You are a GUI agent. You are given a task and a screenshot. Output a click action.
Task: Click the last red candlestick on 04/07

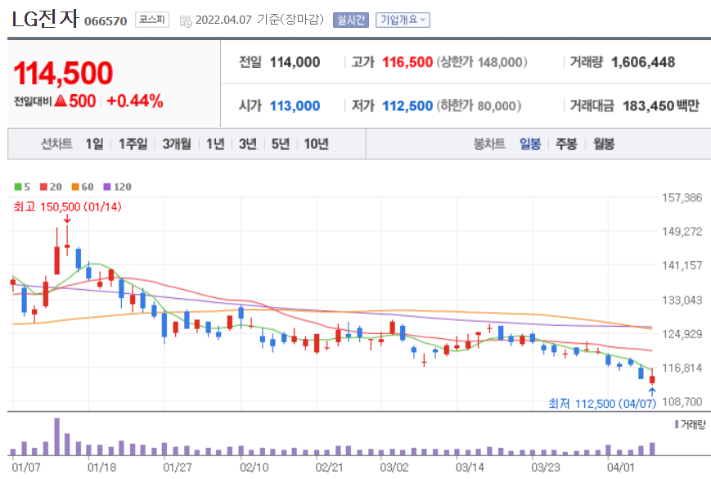click(x=652, y=377)
